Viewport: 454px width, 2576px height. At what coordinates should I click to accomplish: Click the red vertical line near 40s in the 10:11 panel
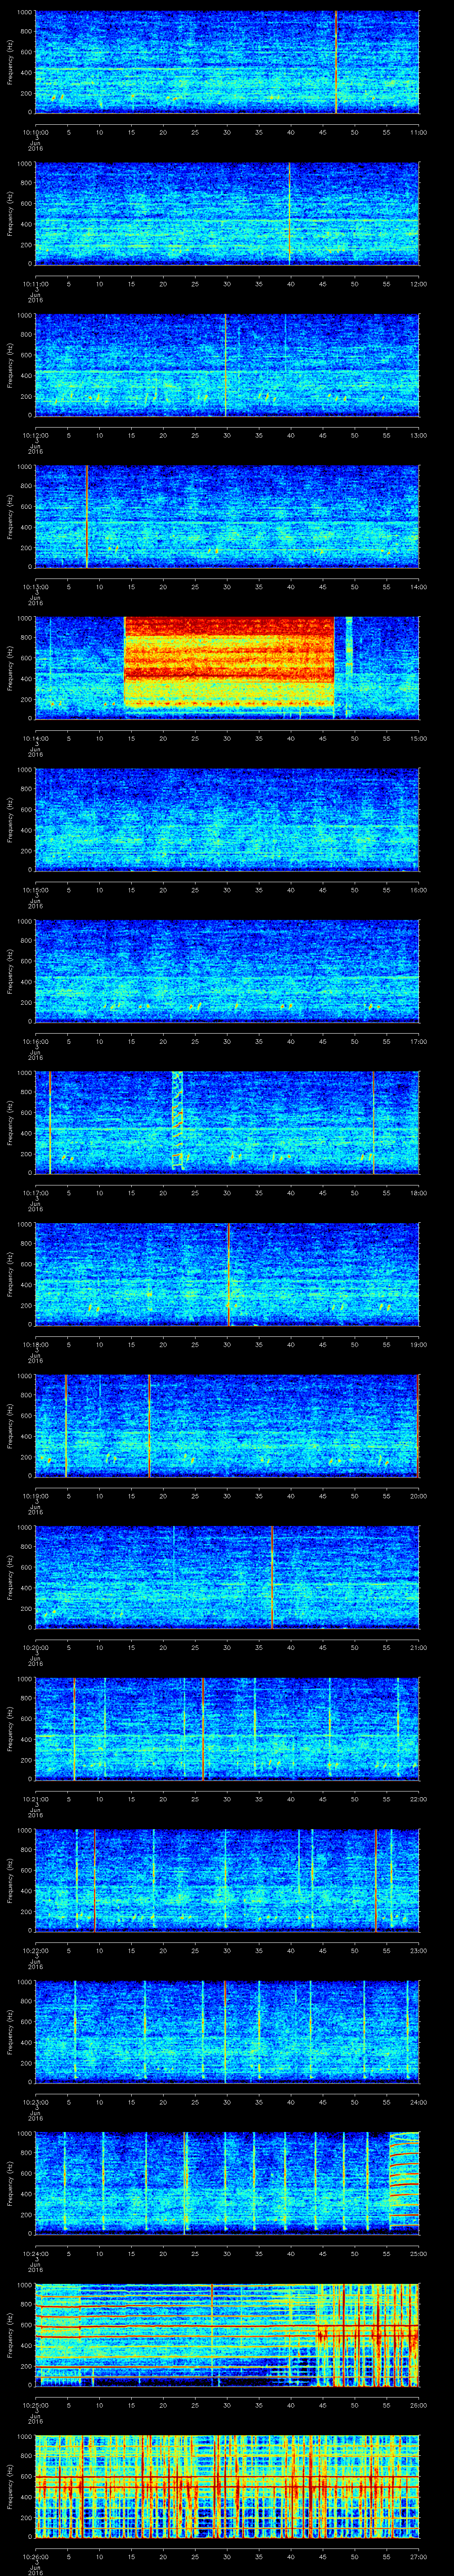coord(290,213)
